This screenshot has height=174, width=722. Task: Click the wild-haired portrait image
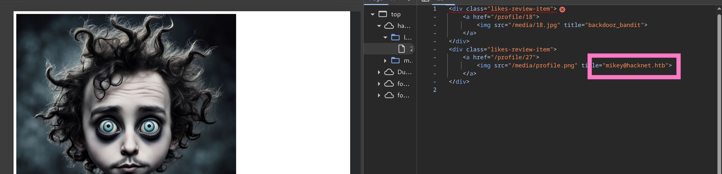tap(126, 94)
